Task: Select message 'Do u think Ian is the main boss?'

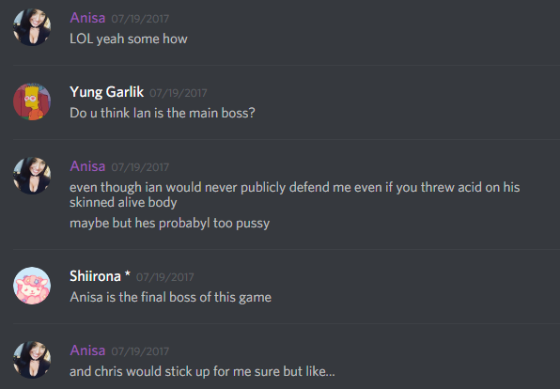Action: tap(163, 113)
